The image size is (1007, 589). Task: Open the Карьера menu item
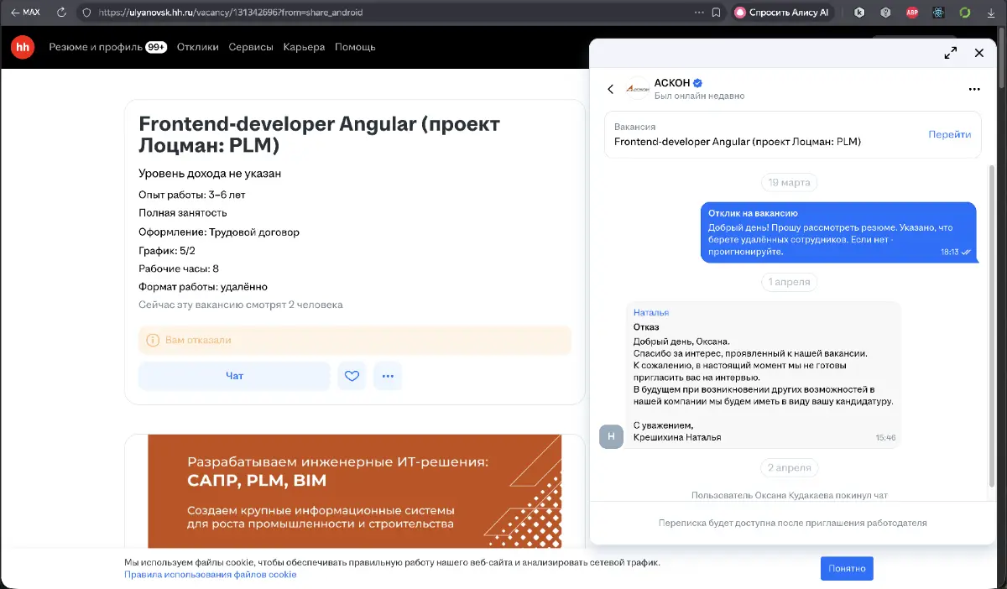pyautogui.click(x=304, y=47)
